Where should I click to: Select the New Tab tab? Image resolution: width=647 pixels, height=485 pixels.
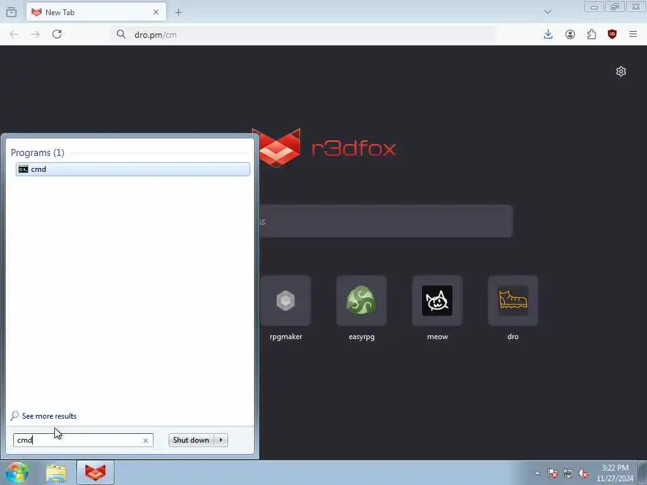pos(96,13)
